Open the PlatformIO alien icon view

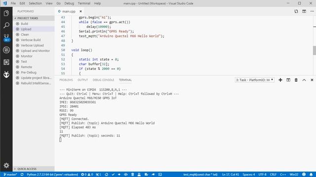pos(6,74)
